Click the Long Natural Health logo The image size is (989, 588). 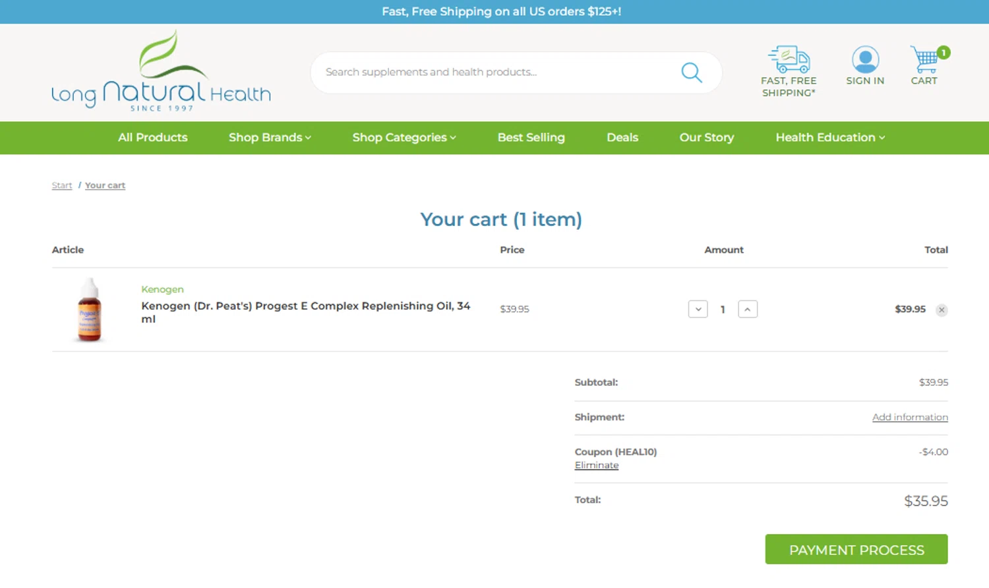click(x=161, y=71)
